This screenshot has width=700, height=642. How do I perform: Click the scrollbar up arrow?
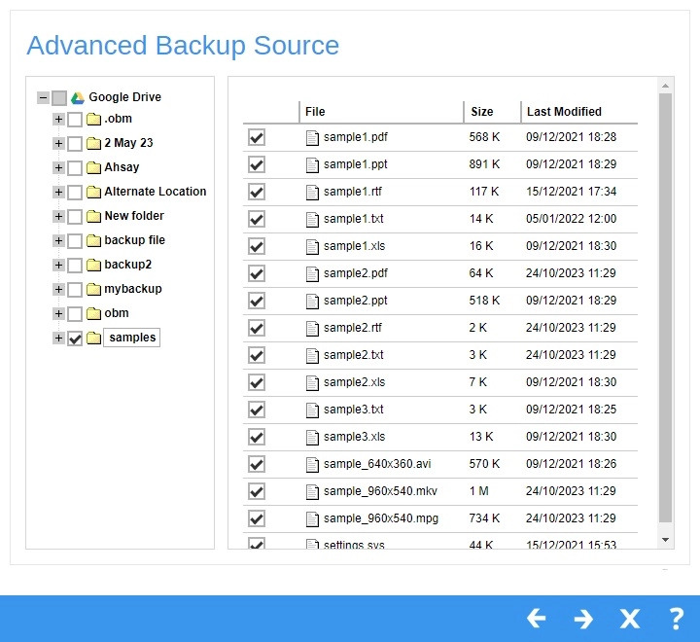[x=665, y=86]
